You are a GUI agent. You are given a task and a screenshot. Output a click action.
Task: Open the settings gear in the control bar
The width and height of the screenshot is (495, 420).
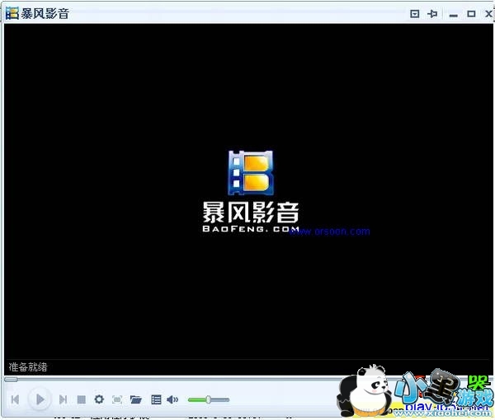click(x=99, y=399)
